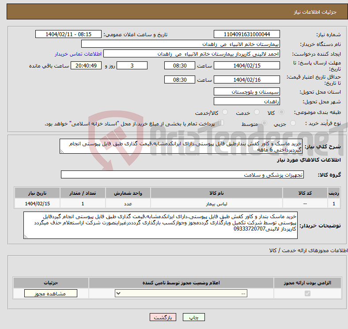Select the خدمت radio button
This screenshot has width=348, height=329.
tap(257, 112)
